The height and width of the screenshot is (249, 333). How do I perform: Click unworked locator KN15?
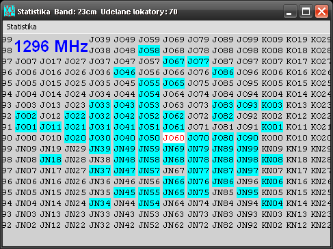coord(297,192)
